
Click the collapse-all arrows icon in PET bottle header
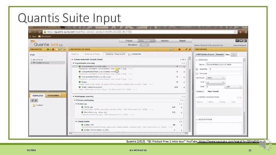tap(190, 49)
